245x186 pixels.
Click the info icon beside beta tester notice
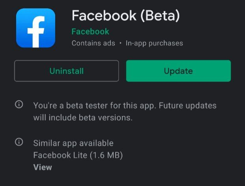pyautogui.click(x=19, y=105)
